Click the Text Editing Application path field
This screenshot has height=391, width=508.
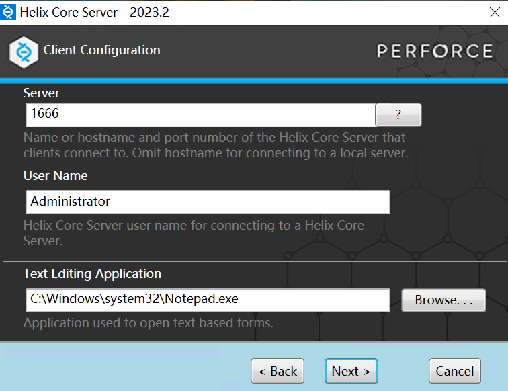coord(208,300)
